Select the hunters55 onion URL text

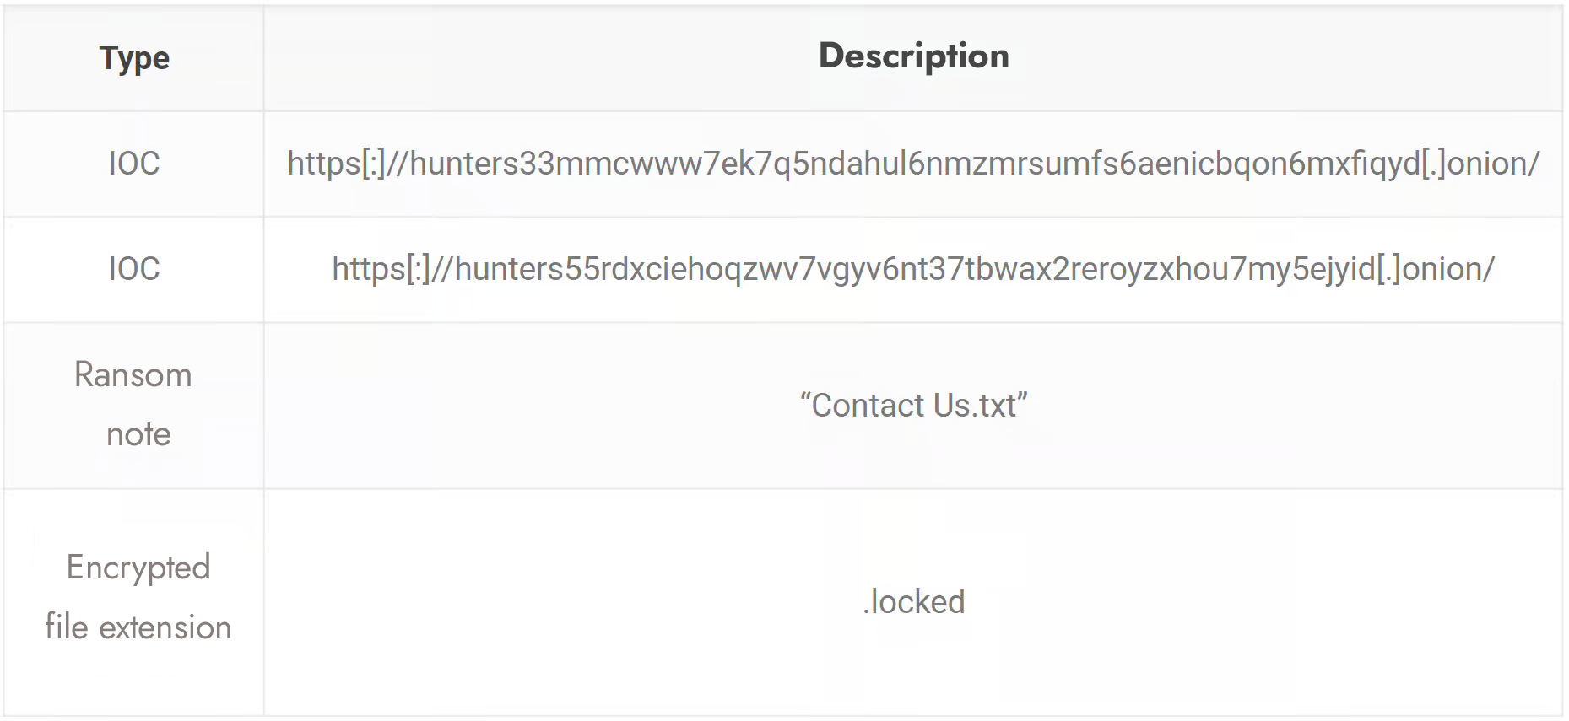913,269
